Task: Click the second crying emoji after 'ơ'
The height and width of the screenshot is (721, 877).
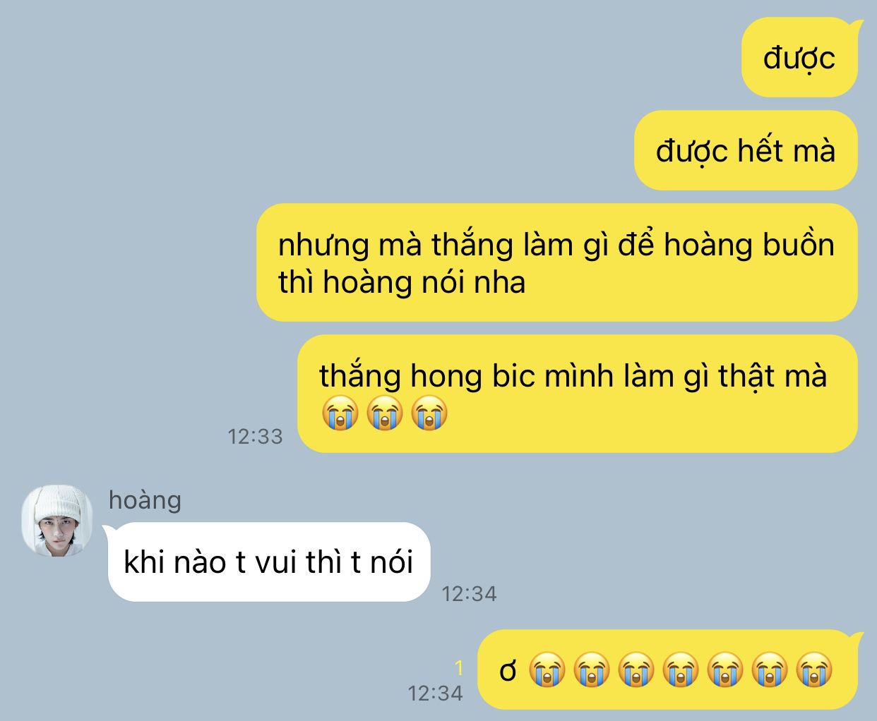Action: pos(592,670)
